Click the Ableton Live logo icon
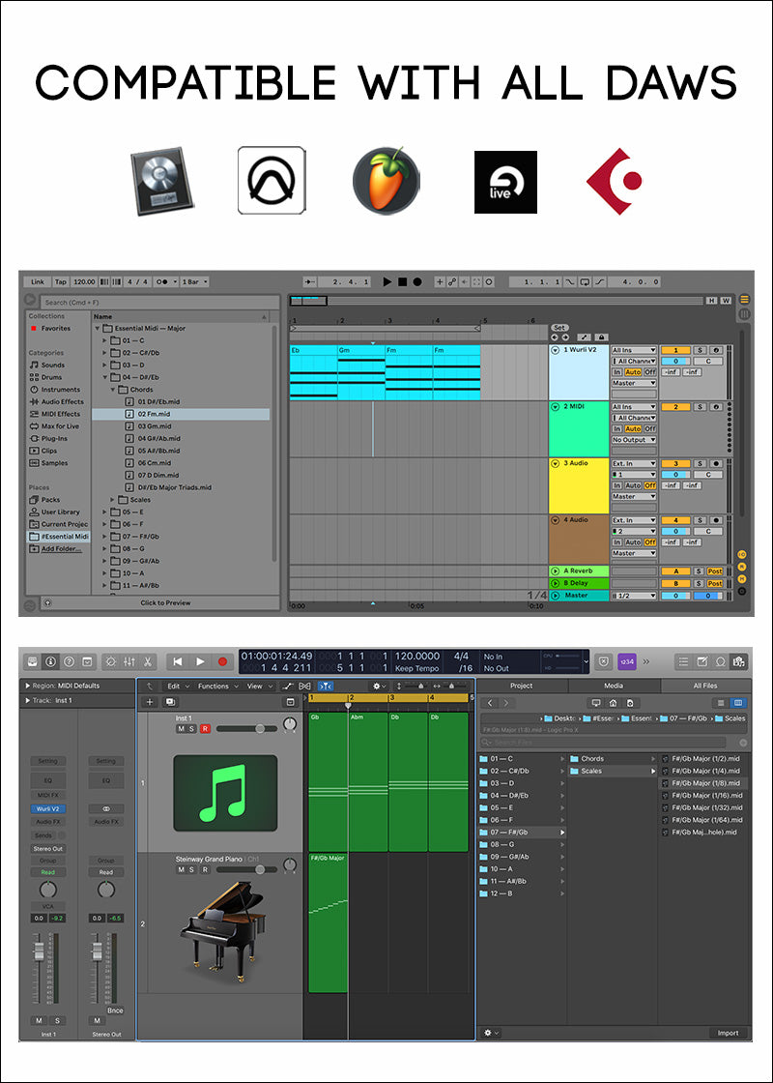This screenshot has height=1083, width=773. click(x=505, y=182)
